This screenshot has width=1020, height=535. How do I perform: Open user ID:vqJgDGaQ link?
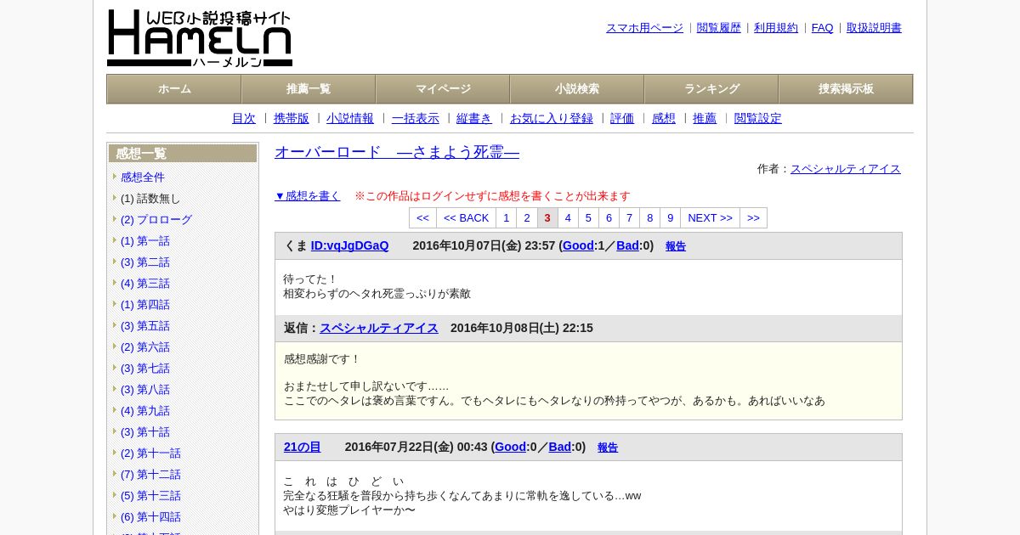[349, 246]
